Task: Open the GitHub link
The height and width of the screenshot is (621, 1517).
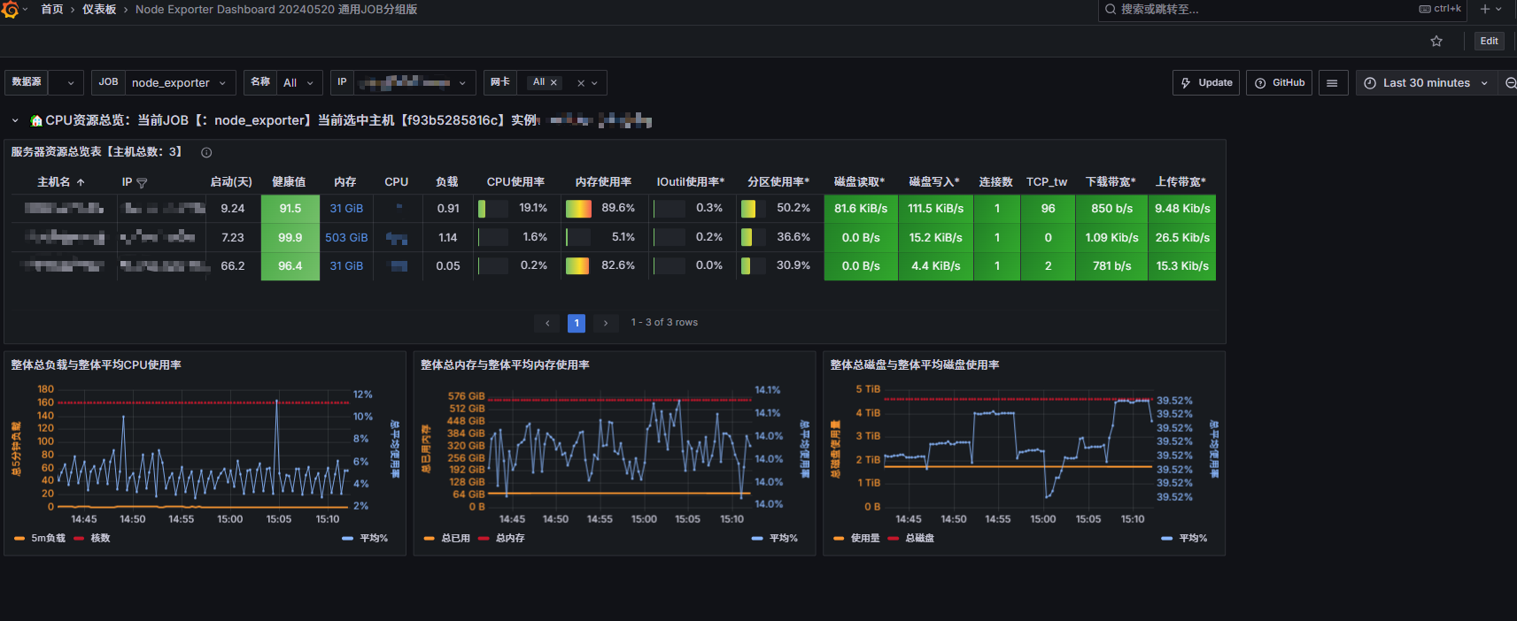Action: click(1280, 82)
